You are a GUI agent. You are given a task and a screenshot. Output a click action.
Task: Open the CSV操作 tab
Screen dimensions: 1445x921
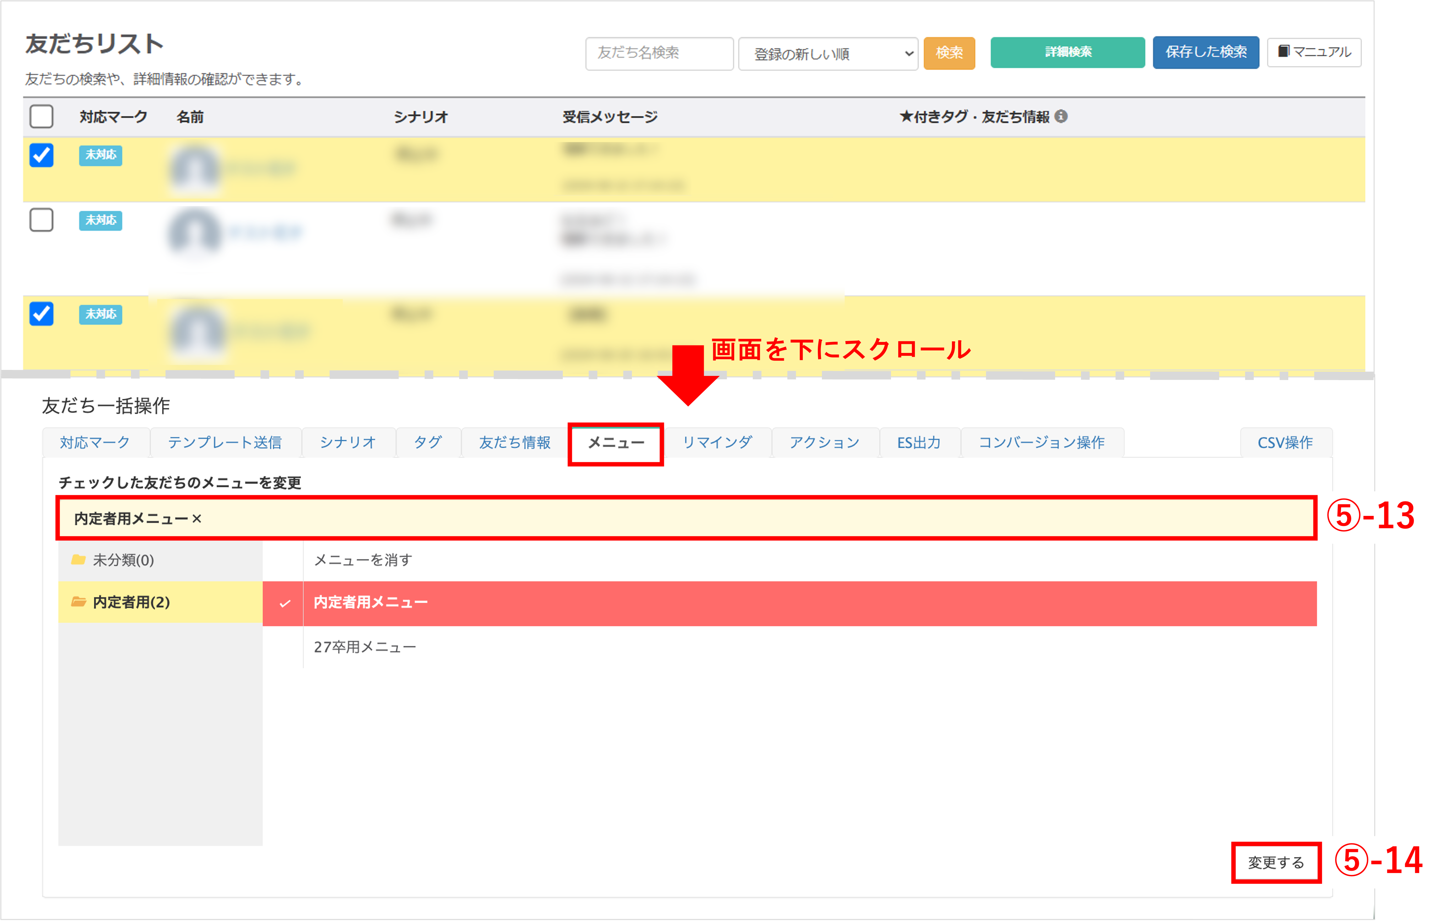(1285, 443)
